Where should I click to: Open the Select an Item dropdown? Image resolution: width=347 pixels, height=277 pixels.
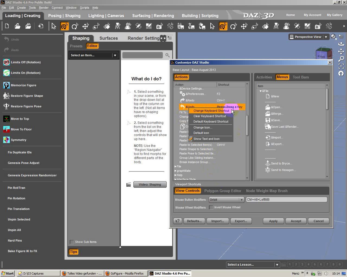[93, 55]
